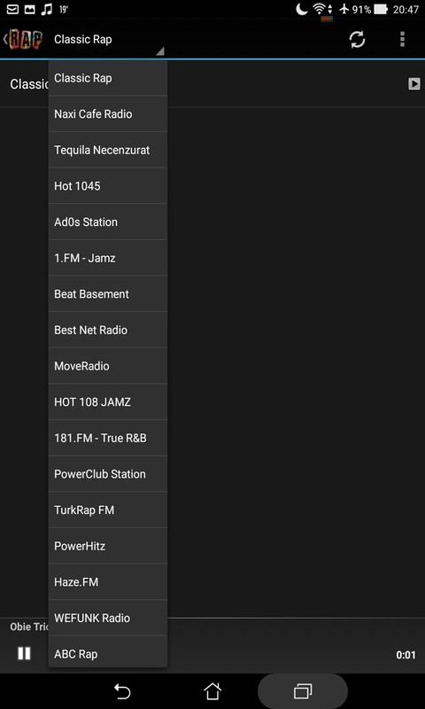The height and width of the screenshot is (709, 425).
Task: Tap the small play icon beside Classic row
Action: (x=414, y=83)
